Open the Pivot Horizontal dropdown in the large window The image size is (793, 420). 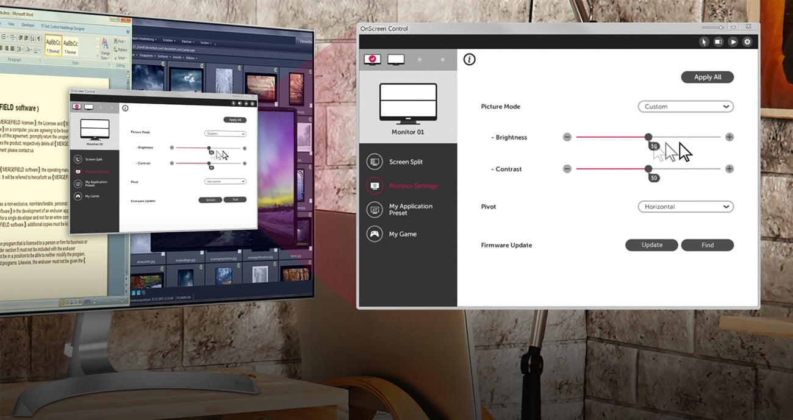coord(686,207)
